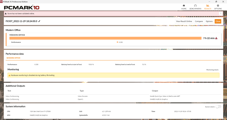Image resolution: width=227 pixels, height=120 pixels.
Task: Close the result with orange Close button
Action: pyautogui.click(x=218, y=21)
